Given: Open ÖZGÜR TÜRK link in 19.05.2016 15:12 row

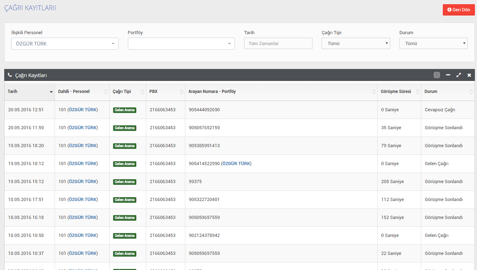Looking at the screenshot, I should pyautogui.click(x=83, y=182).
